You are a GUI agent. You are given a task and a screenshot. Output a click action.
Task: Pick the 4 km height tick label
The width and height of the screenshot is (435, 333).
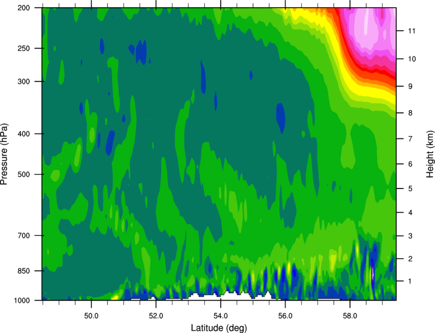(410, 213)
